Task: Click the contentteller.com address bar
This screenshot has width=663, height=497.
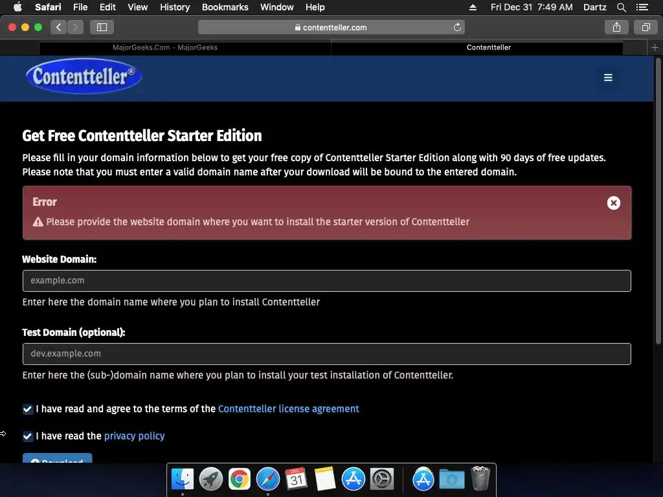Action: pos(331,27)
